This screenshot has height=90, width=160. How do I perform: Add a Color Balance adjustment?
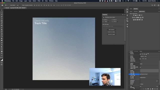click(135, 17)
